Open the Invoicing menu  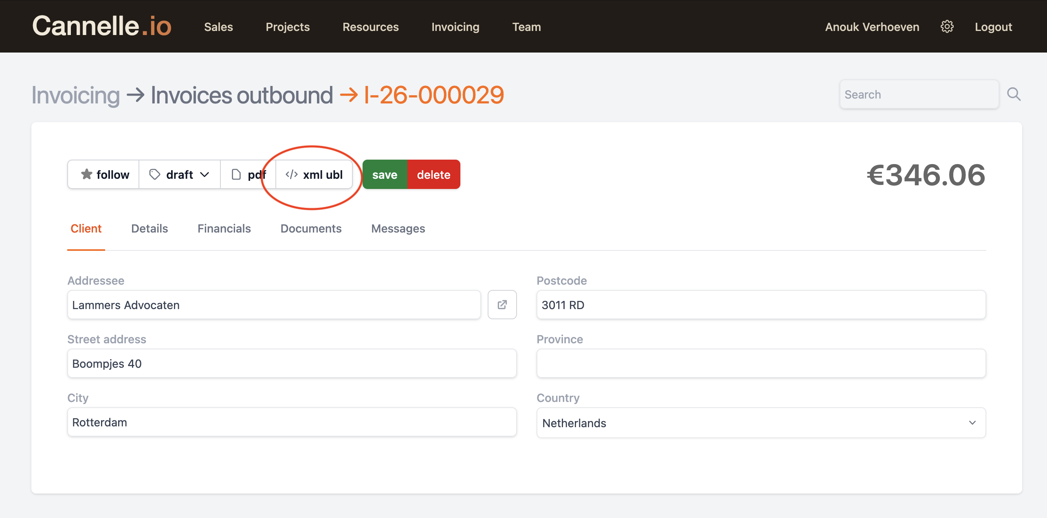pos(455,27)
